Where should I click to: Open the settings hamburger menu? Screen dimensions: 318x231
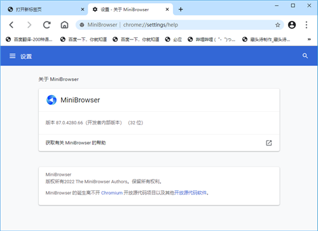tap(13, 56)
